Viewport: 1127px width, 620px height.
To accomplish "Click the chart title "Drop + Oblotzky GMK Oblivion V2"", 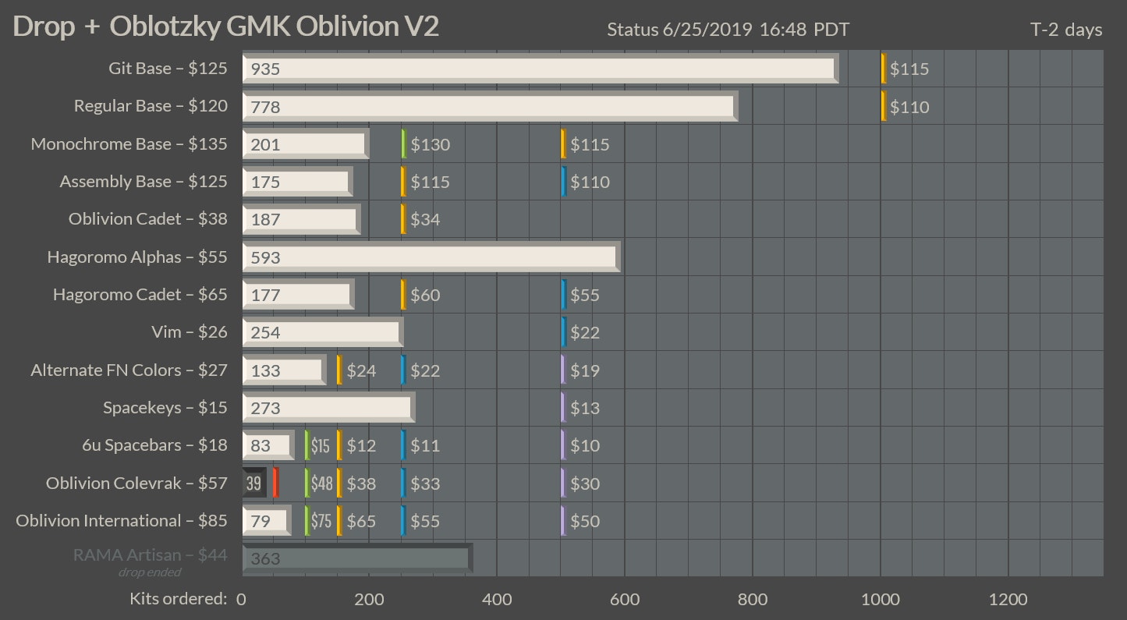I will 226,27.
